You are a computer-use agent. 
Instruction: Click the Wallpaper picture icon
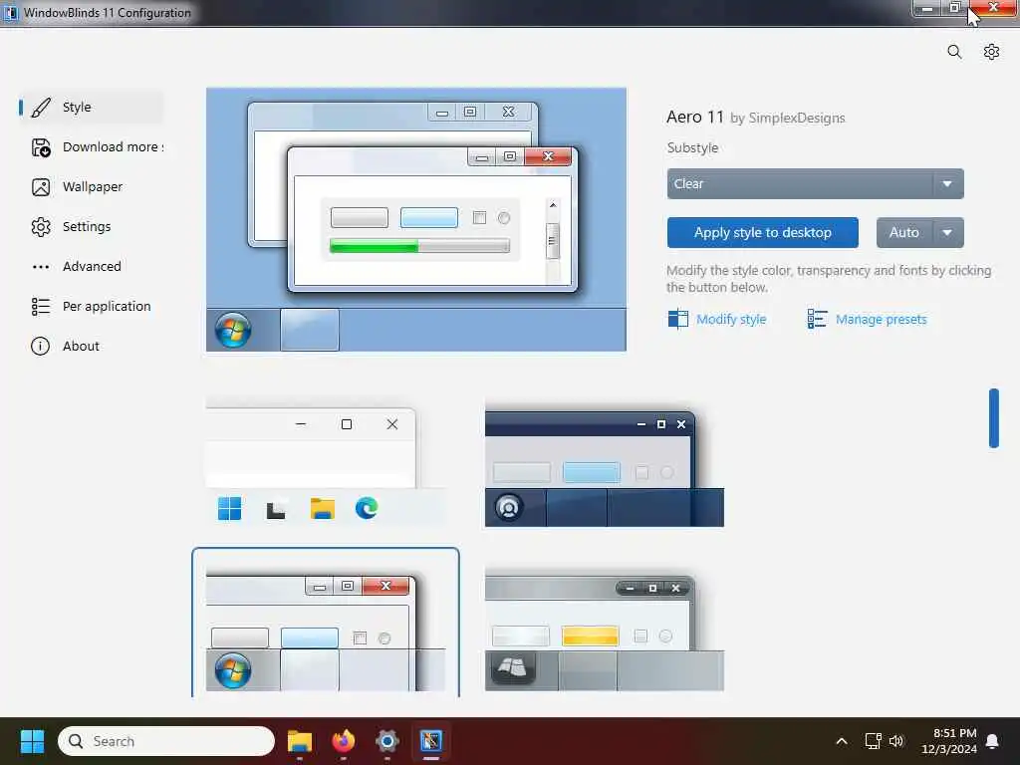40,187
